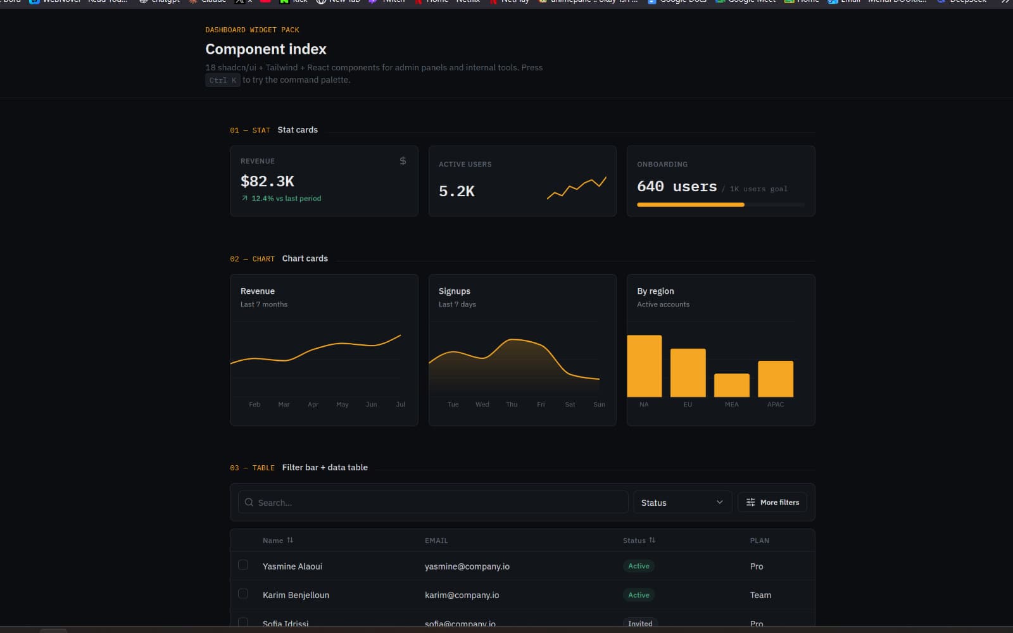This screenshot has width=1013, height=633.
Task: Click the 5.2K active users value
Action: point(456,191)
